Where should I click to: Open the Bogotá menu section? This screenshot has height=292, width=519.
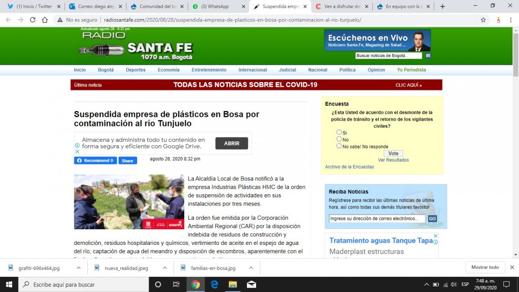point(106,70)
